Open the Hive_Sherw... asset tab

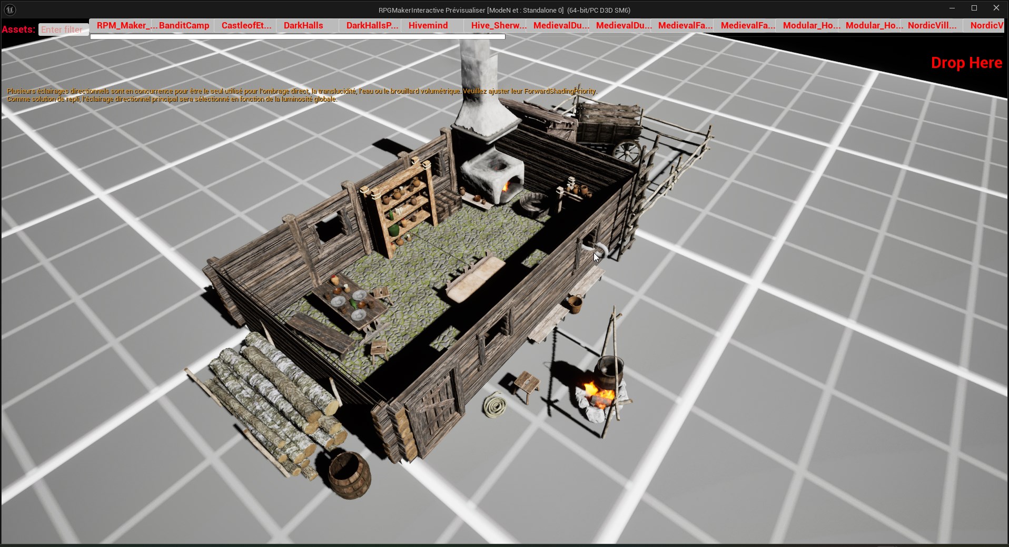point(496,25)
